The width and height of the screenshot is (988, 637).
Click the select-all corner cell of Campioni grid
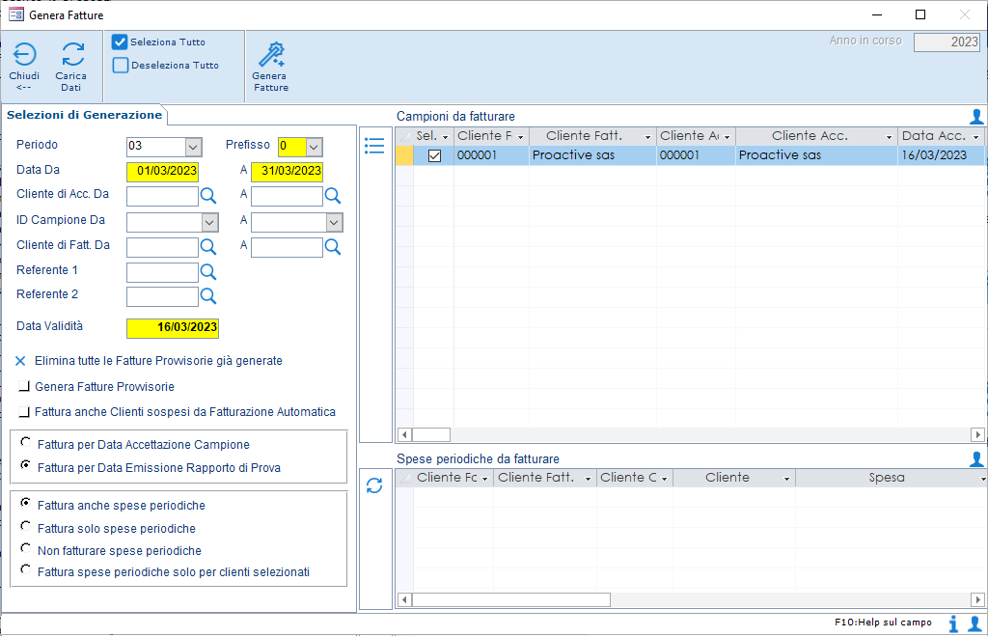(x=404, y=137)
